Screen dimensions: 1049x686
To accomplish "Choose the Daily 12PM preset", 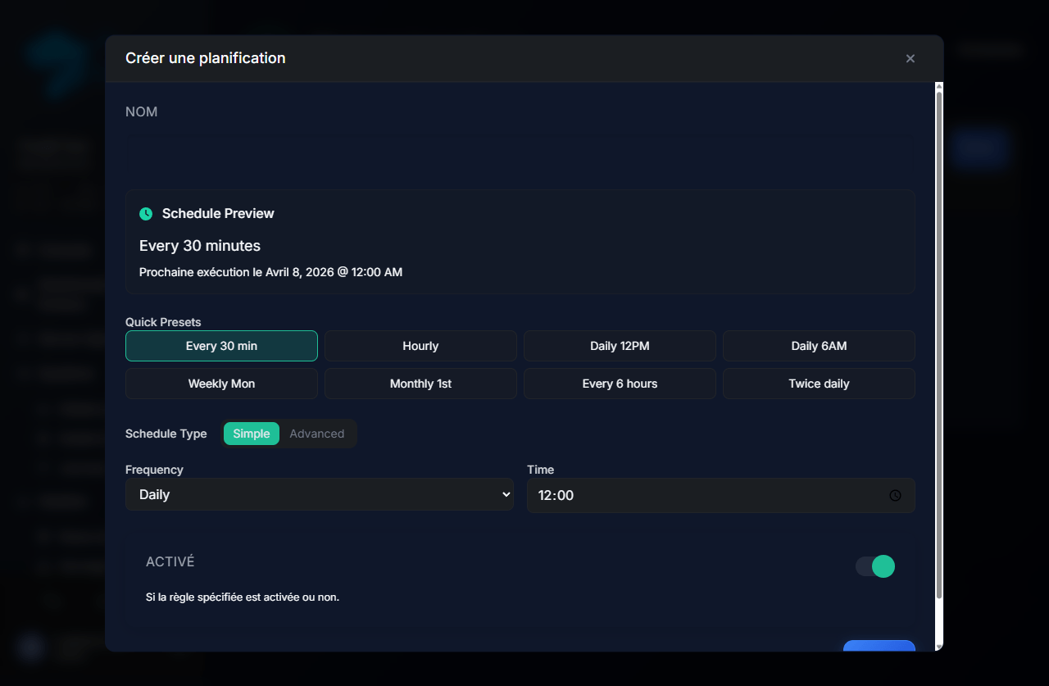I will click(620, 346).
